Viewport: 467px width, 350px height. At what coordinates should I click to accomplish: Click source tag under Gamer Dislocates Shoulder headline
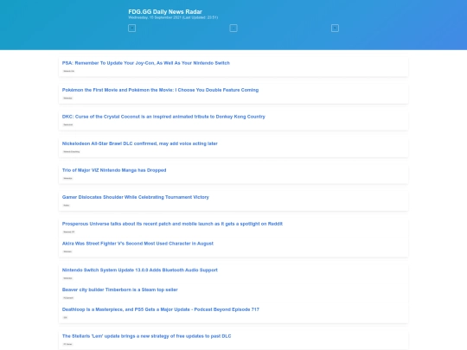click(x=67, y=205)
